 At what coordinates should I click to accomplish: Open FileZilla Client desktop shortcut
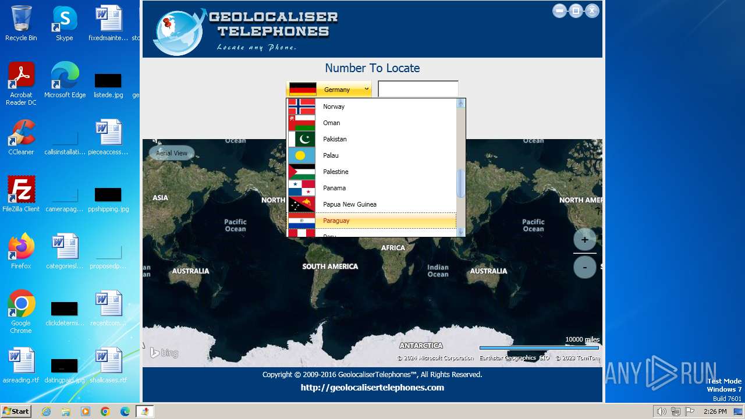point(21,194)
